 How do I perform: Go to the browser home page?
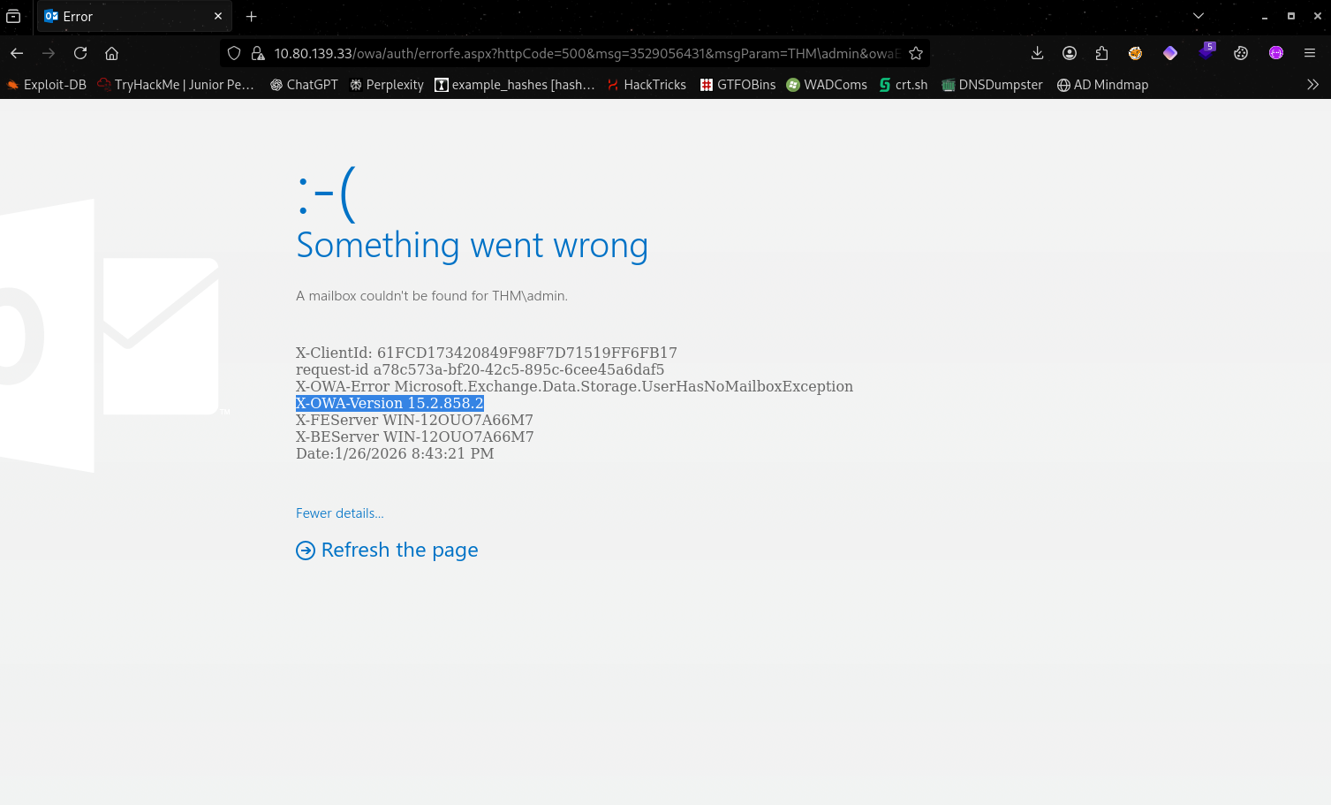pos(112,53)
